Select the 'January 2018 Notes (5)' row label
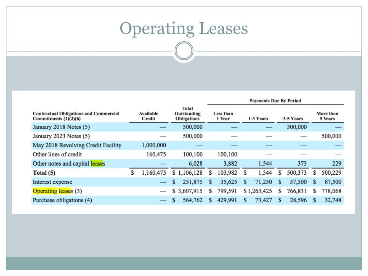The width and height of the screenshot is (368, 276). (x=61, y=127)
